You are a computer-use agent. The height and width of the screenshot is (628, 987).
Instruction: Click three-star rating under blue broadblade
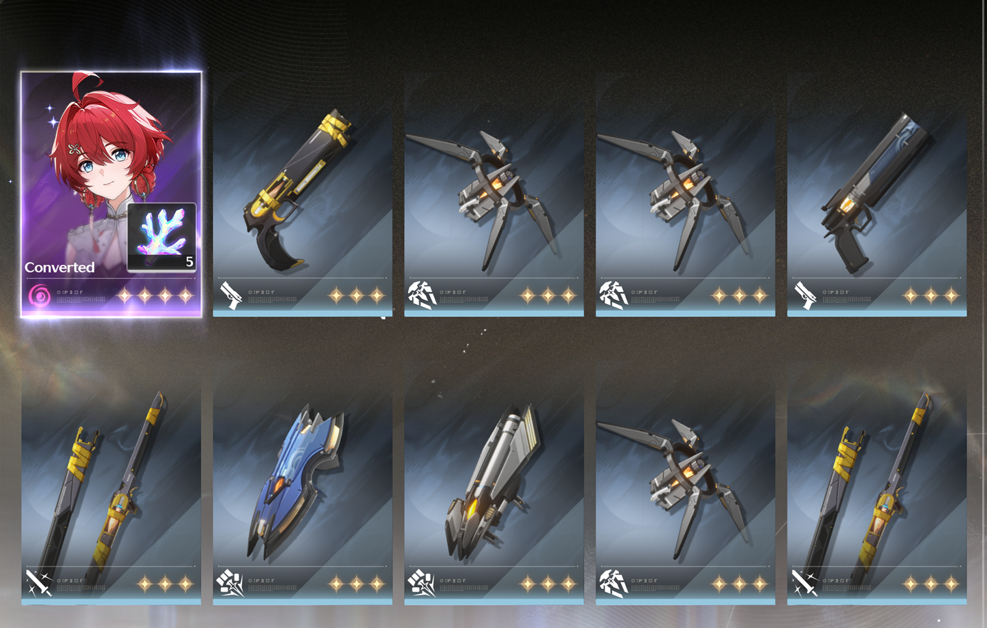tap(356, 584)
